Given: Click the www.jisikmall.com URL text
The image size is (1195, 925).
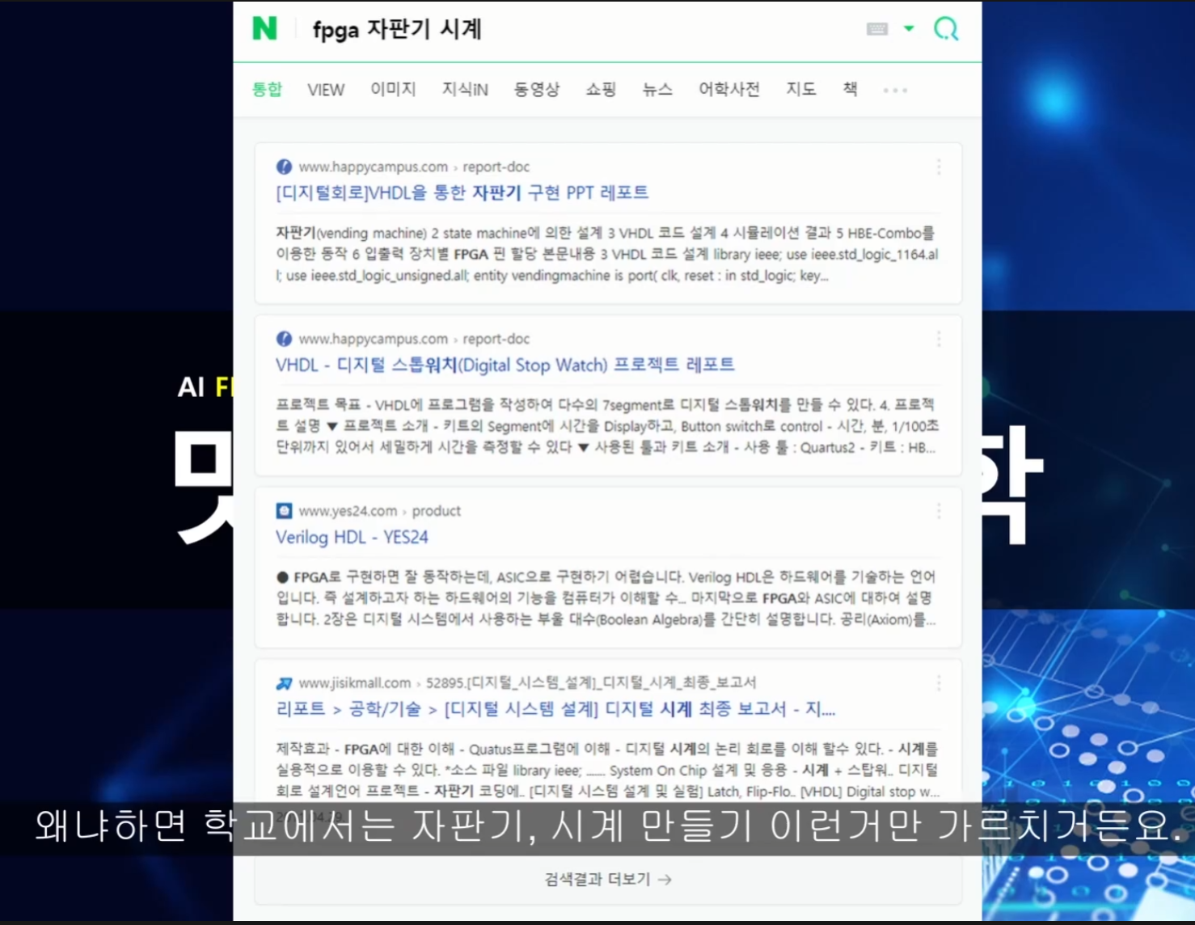Looking at the screenshot, I should click(354, 683).
